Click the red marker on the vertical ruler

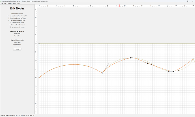tap(36, 58)
